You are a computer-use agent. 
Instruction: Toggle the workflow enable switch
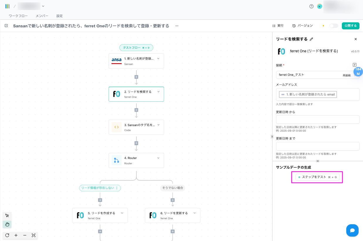pos(334,26)
